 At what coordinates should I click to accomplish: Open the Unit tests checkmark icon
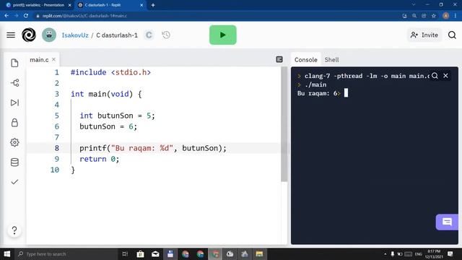(x=14, y=182)
